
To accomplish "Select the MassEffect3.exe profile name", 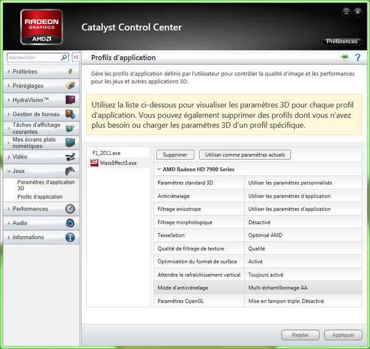I will pos(118,163).
